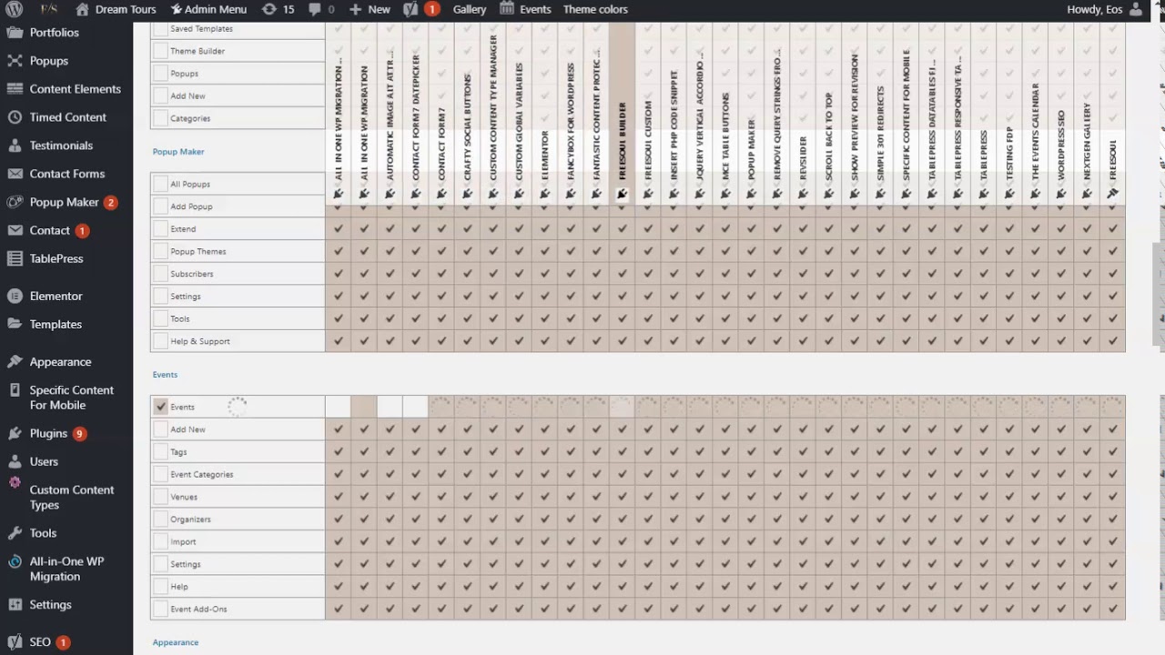Check the Saved Templates row checkbox
Viewport: 1165px width, 655px height.
pos(161,29)
